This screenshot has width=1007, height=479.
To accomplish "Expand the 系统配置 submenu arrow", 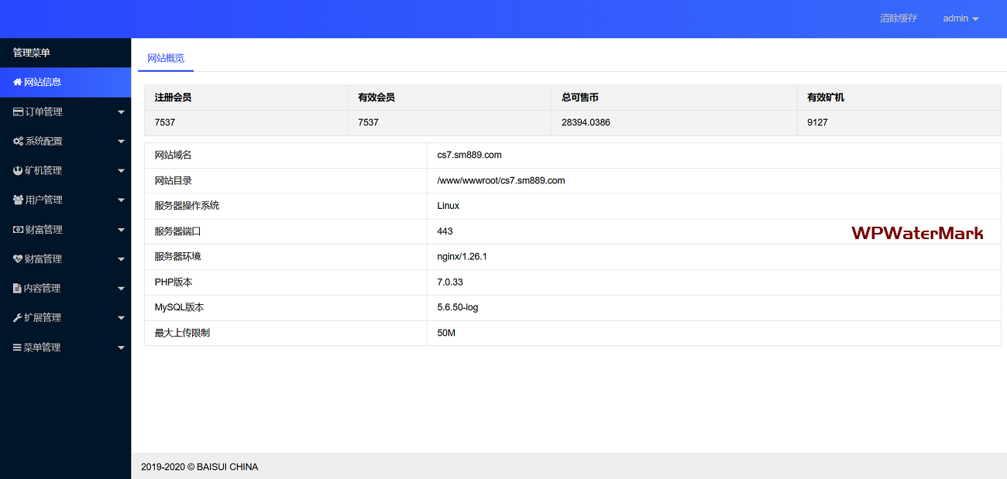I will [121, 142].
